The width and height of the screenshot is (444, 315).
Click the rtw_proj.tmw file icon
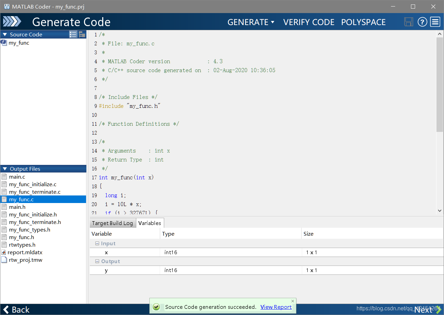pos(4,260)
